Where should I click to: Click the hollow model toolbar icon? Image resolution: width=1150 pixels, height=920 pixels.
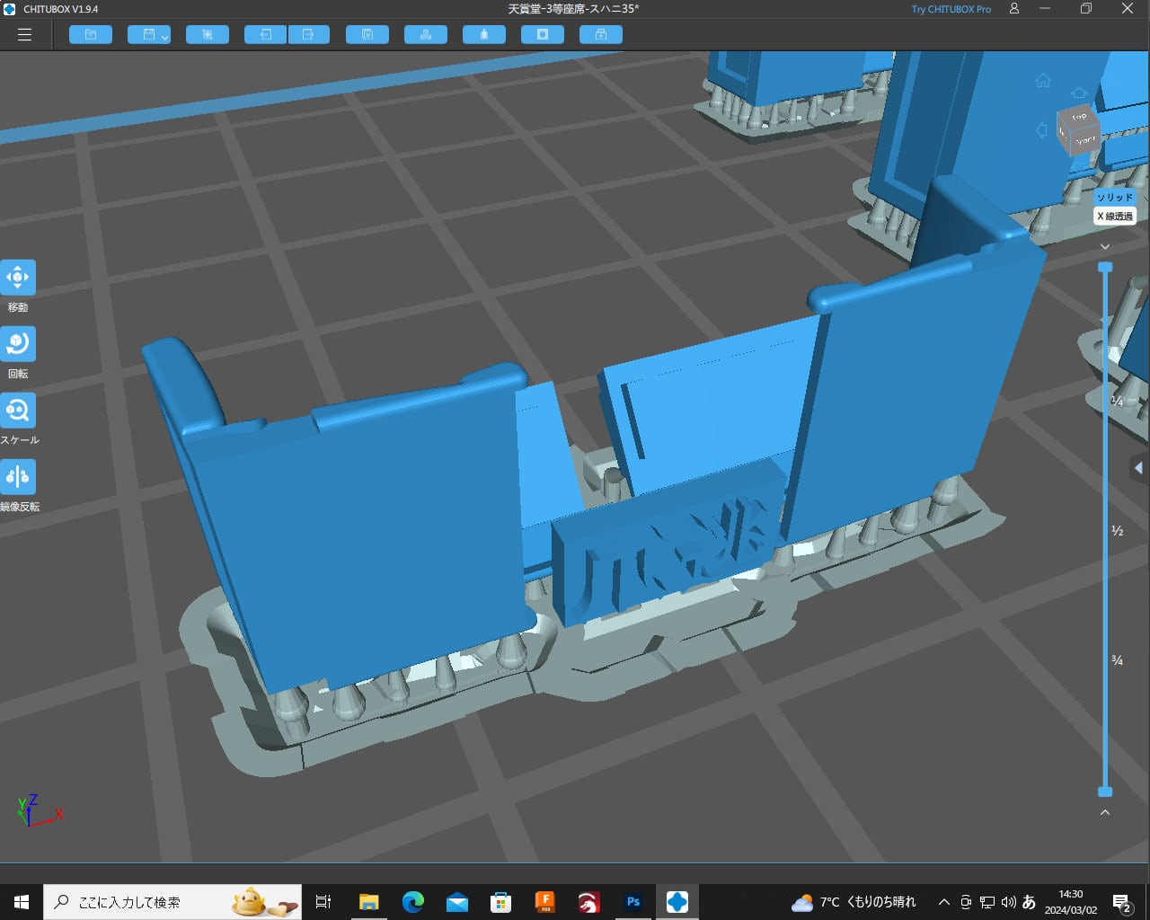click(543, 35)
